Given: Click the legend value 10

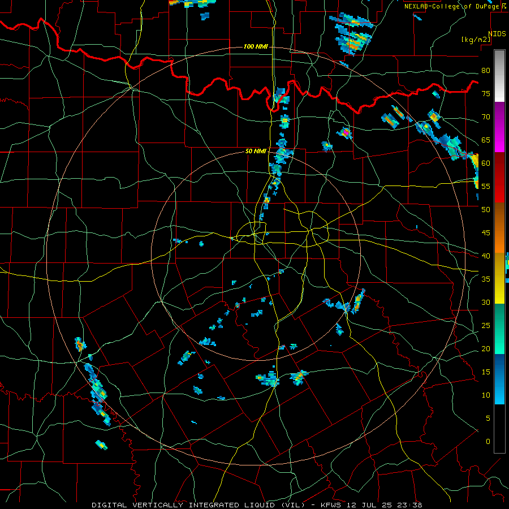Looking at the screenshot, I should click(x=486, y=395).
